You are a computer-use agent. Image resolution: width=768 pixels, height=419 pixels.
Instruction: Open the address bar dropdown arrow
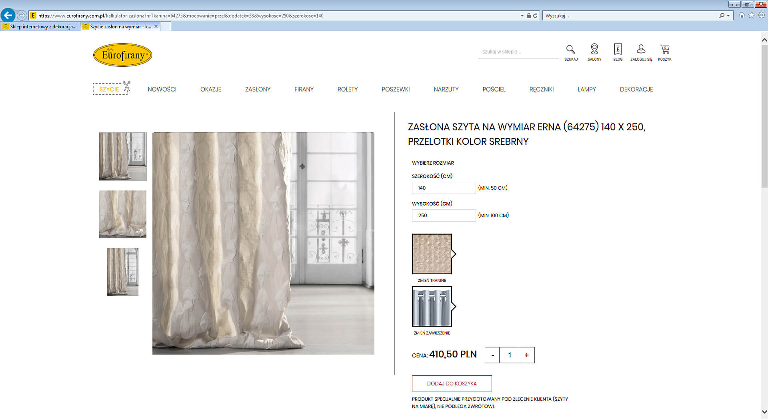pos(522,16)
